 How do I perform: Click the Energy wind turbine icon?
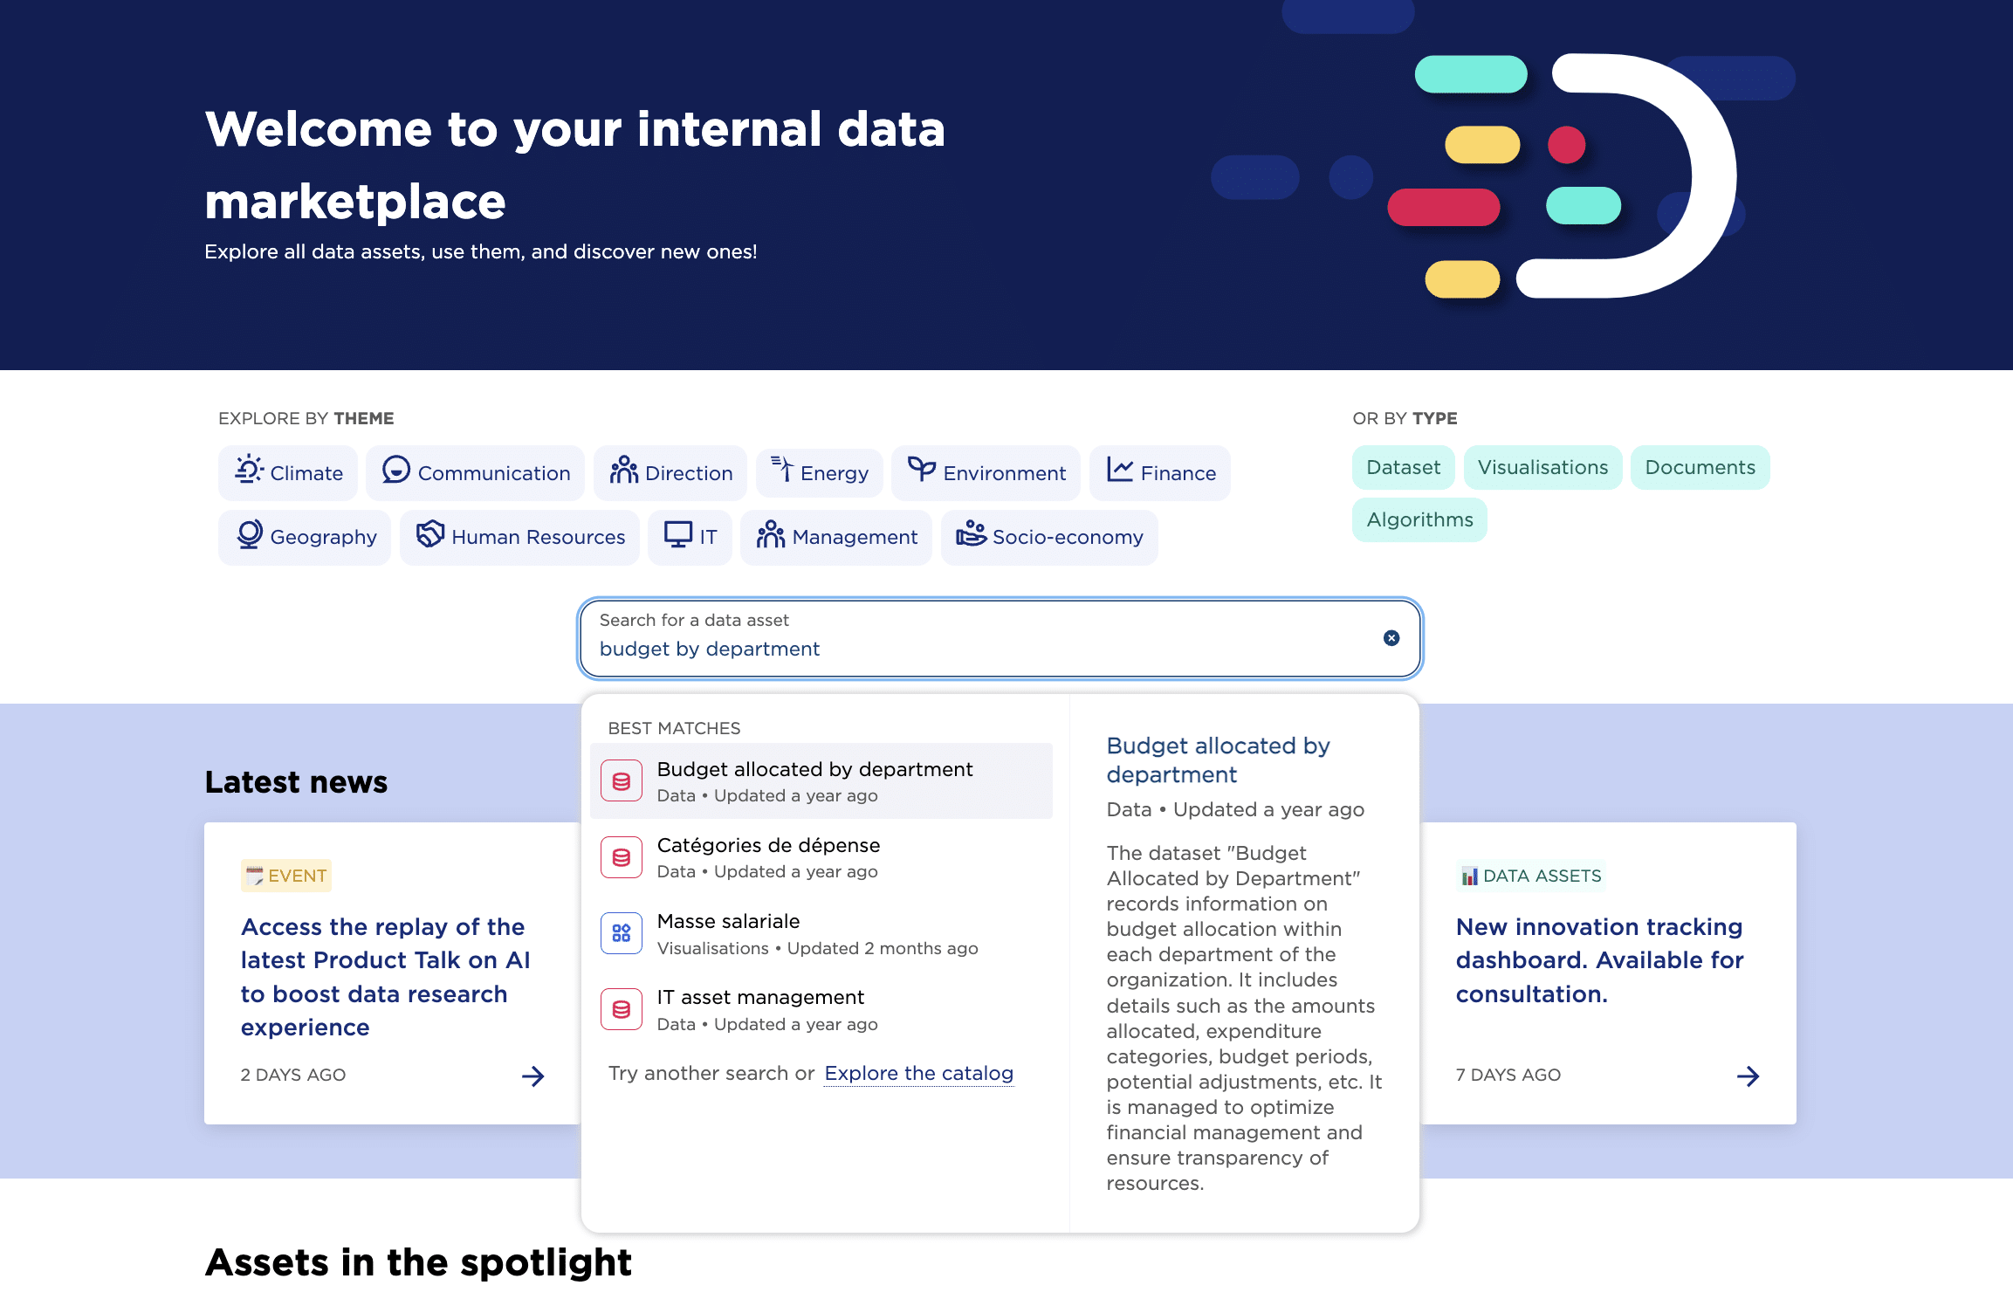coord(781,471)
